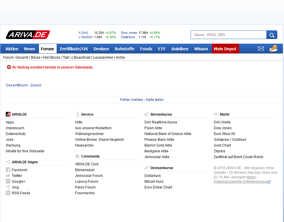The height and width of the screenshot is (222, 284).
Task: Click Fehler melden
Action: (131, 100)
